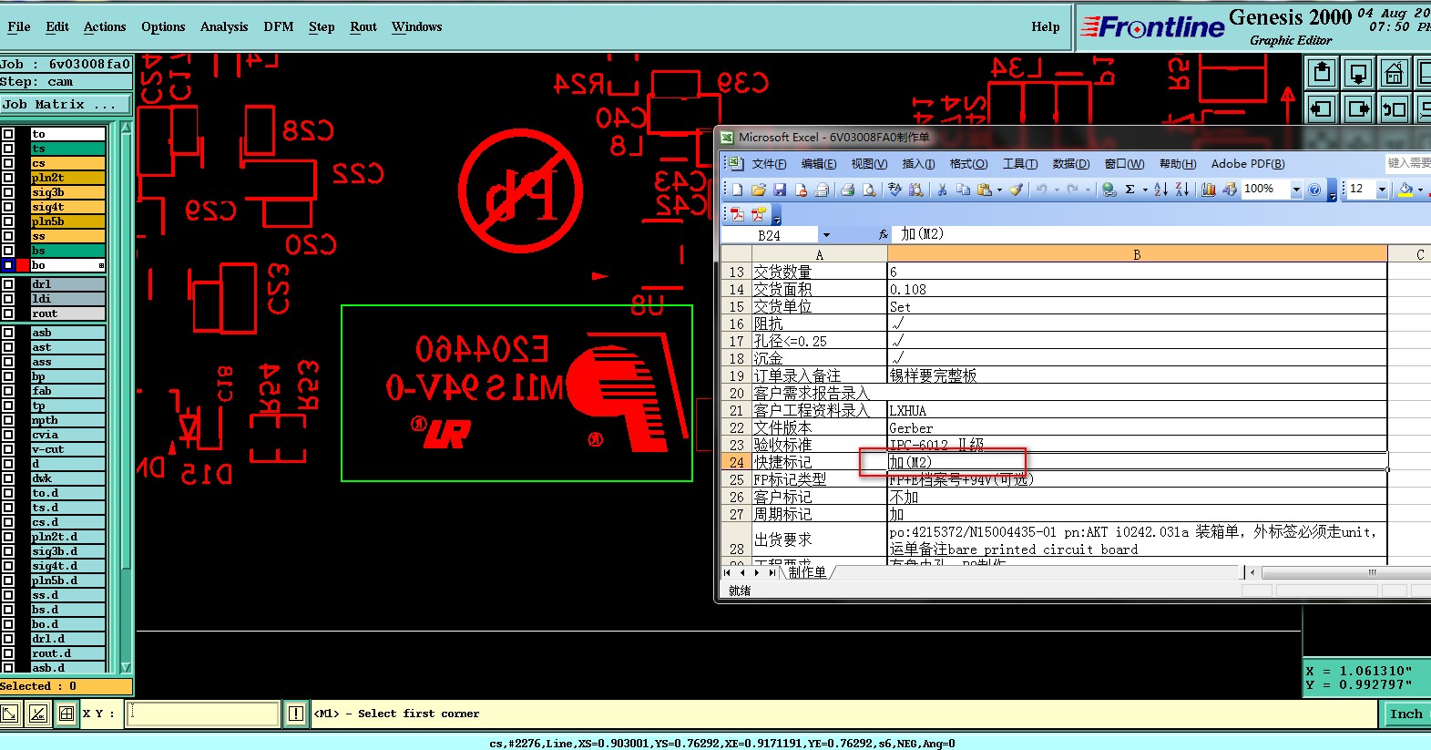Click the exclamation mark icon

pyautogui.click(x=296, y=714)
